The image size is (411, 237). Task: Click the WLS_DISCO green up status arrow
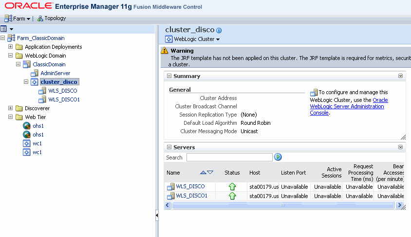click(232, 186)
